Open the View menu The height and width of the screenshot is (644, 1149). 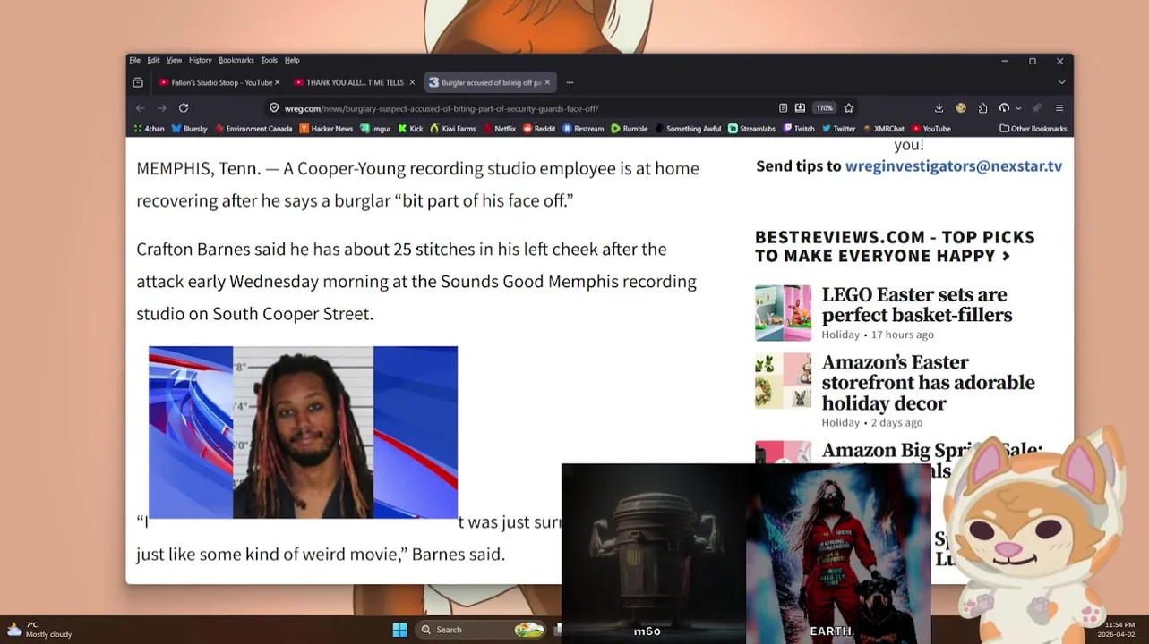click(174, 60)
